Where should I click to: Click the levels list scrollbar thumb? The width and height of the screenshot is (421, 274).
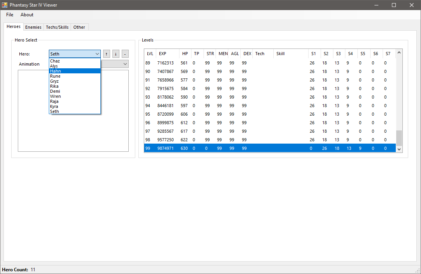(x=399, y=138)
